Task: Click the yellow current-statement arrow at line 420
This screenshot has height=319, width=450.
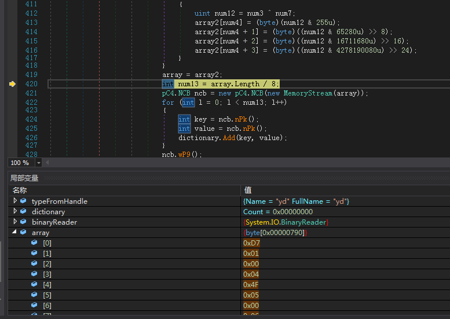Action: tap(12, 84)
